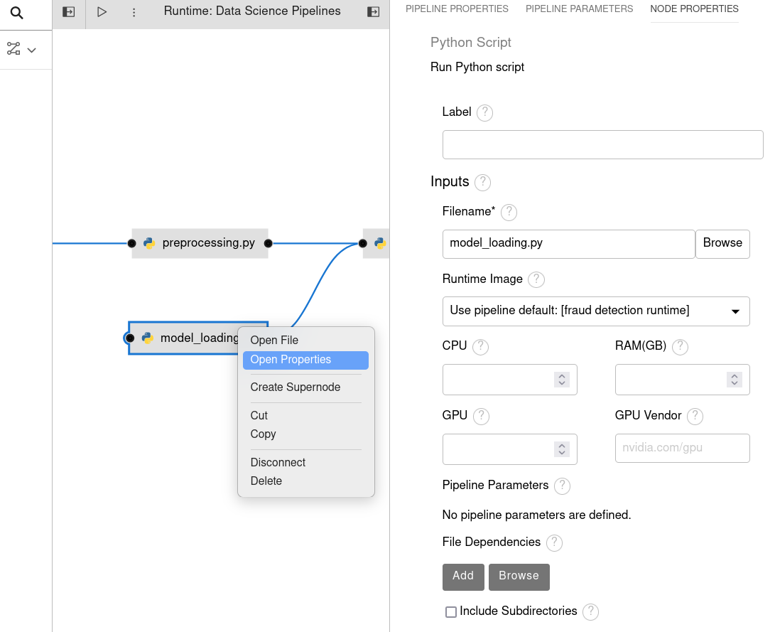Show help for File Dependencies
The image size is (775, 632).
click(x=555, y=543)
